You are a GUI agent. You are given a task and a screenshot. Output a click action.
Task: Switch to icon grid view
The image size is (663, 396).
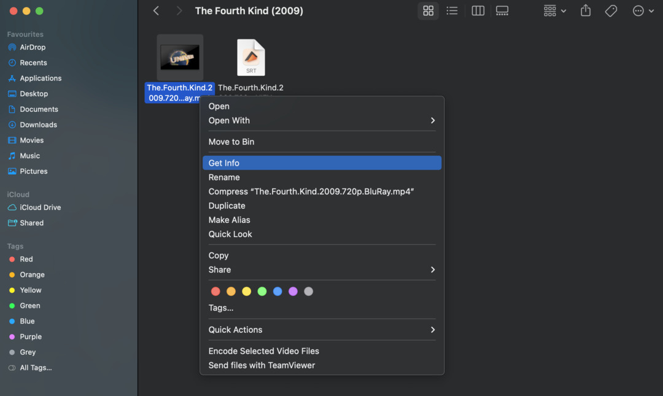tap(428, 10)
